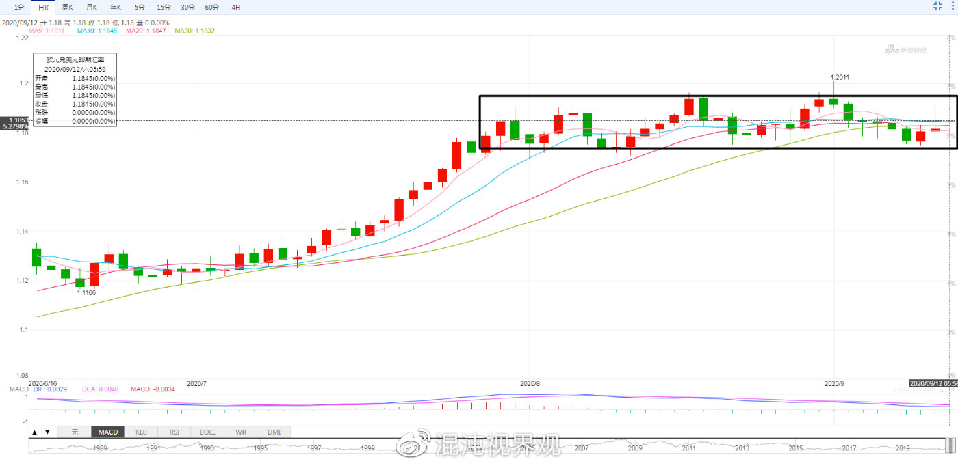Screen dimensions: 958x468
Task: Open the three-dot more options menu
Action: pyautogui.click(x=952, y=6)
